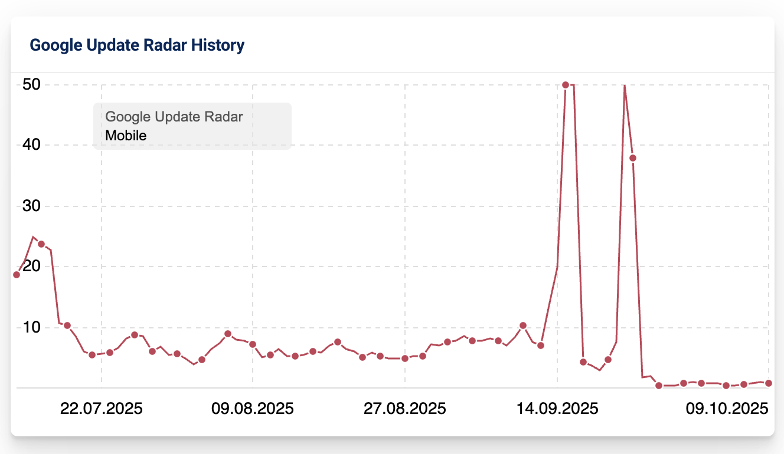784x454 pixels.
Task: Click the y-axis label 50
Action: pos(31,84)
